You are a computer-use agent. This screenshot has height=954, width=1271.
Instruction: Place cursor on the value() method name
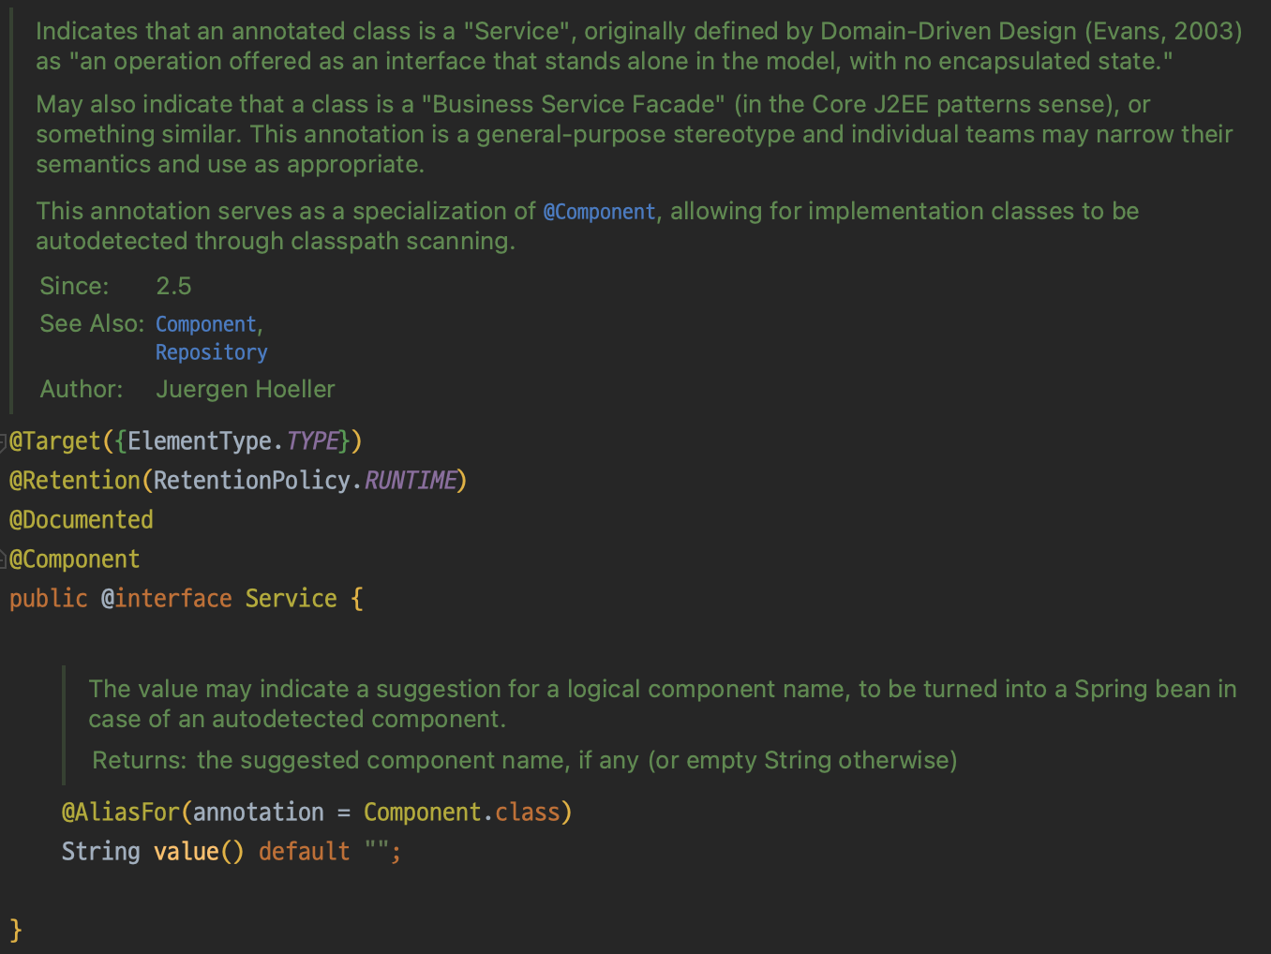coord(187,852)
